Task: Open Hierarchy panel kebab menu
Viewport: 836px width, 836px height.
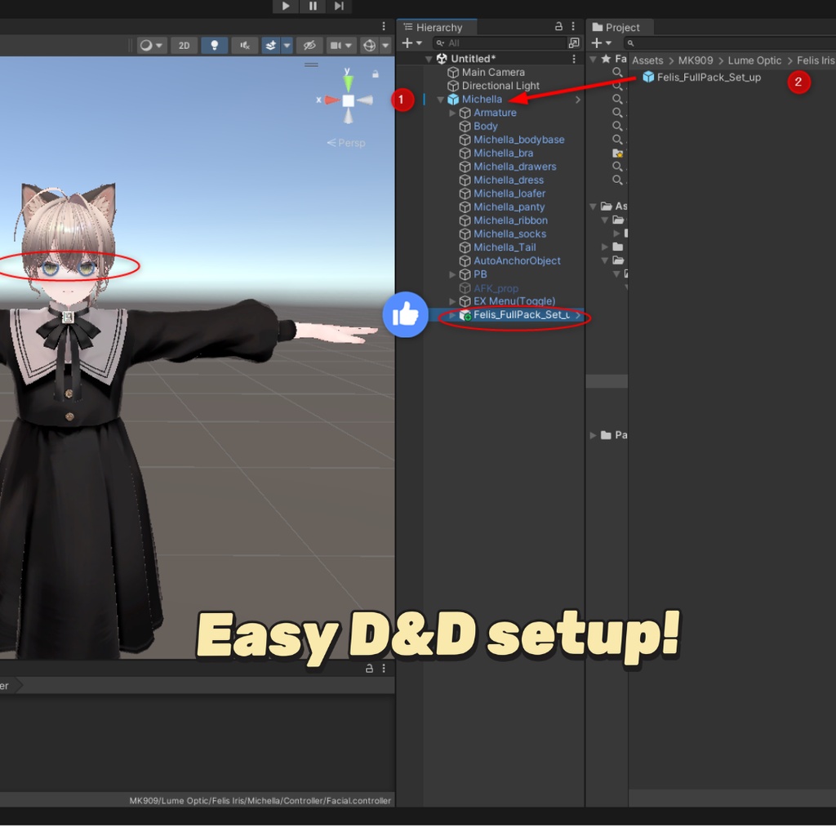Action: pyautogui.click(x=573, y=26)
